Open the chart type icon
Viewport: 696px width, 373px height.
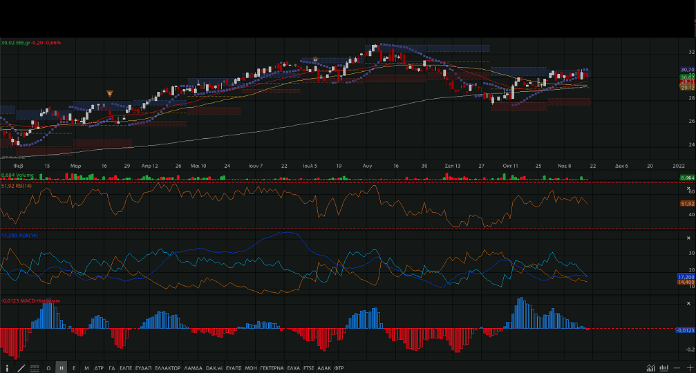650,368
